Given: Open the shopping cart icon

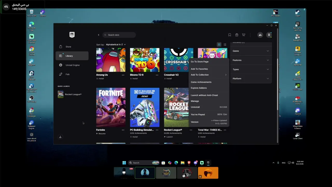Looking at the screenshot, I should [x=244, y=35].
